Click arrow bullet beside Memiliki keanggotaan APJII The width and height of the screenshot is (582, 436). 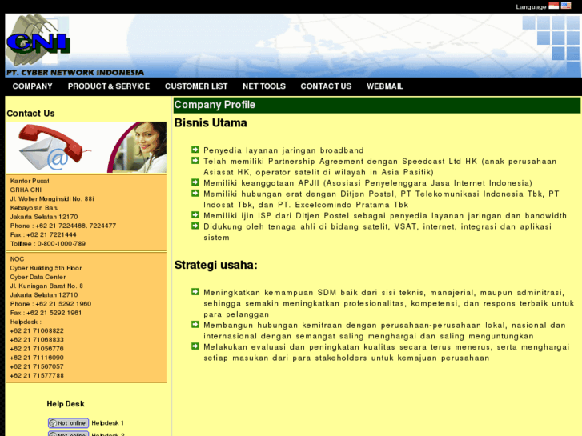pyautogui.click(x=195, y=182)
